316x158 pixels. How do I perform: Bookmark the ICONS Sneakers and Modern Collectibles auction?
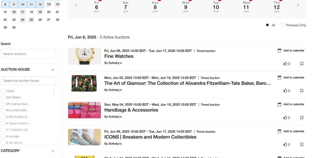pyautogui.click(x=302, y=144)
